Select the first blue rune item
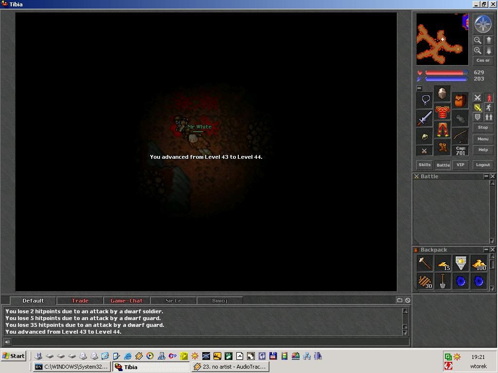This screenshot has height=373, width=498. (461, 281)
